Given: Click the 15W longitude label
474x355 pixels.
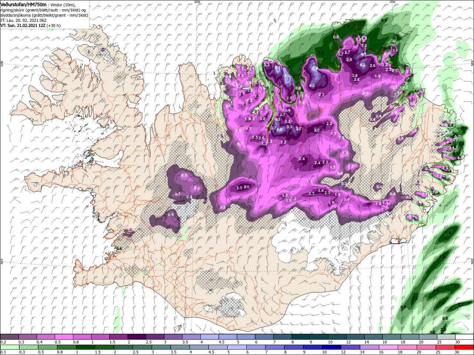Looking at the screenshot, I should coord(392,1).
